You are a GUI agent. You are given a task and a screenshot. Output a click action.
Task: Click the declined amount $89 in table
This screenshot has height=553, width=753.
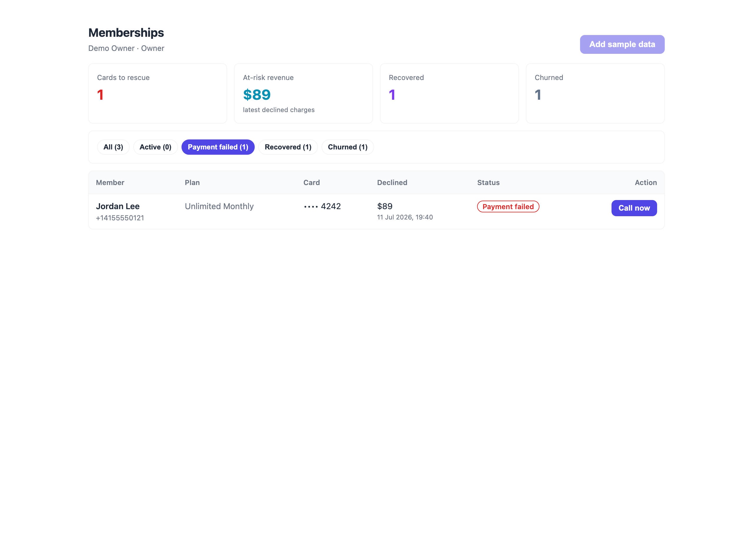click(x=384, y=206)
